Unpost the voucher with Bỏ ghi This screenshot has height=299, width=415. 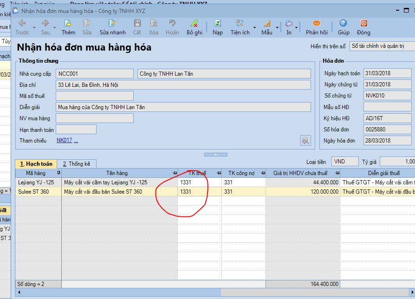194,27
